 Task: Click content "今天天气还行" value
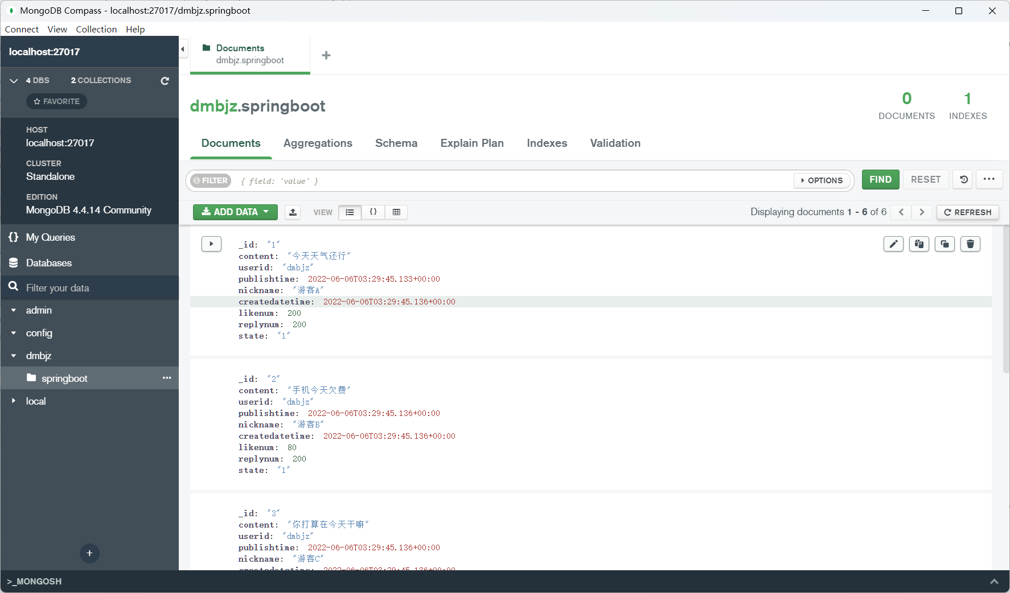pos(319,256)
